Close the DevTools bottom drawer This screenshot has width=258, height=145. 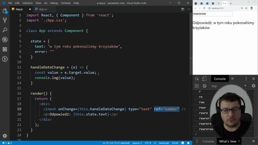tap(254, 141)
